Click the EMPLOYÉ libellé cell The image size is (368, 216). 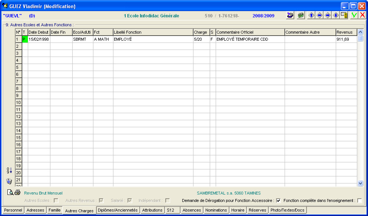pyautogui.click(x=153, y=39)
